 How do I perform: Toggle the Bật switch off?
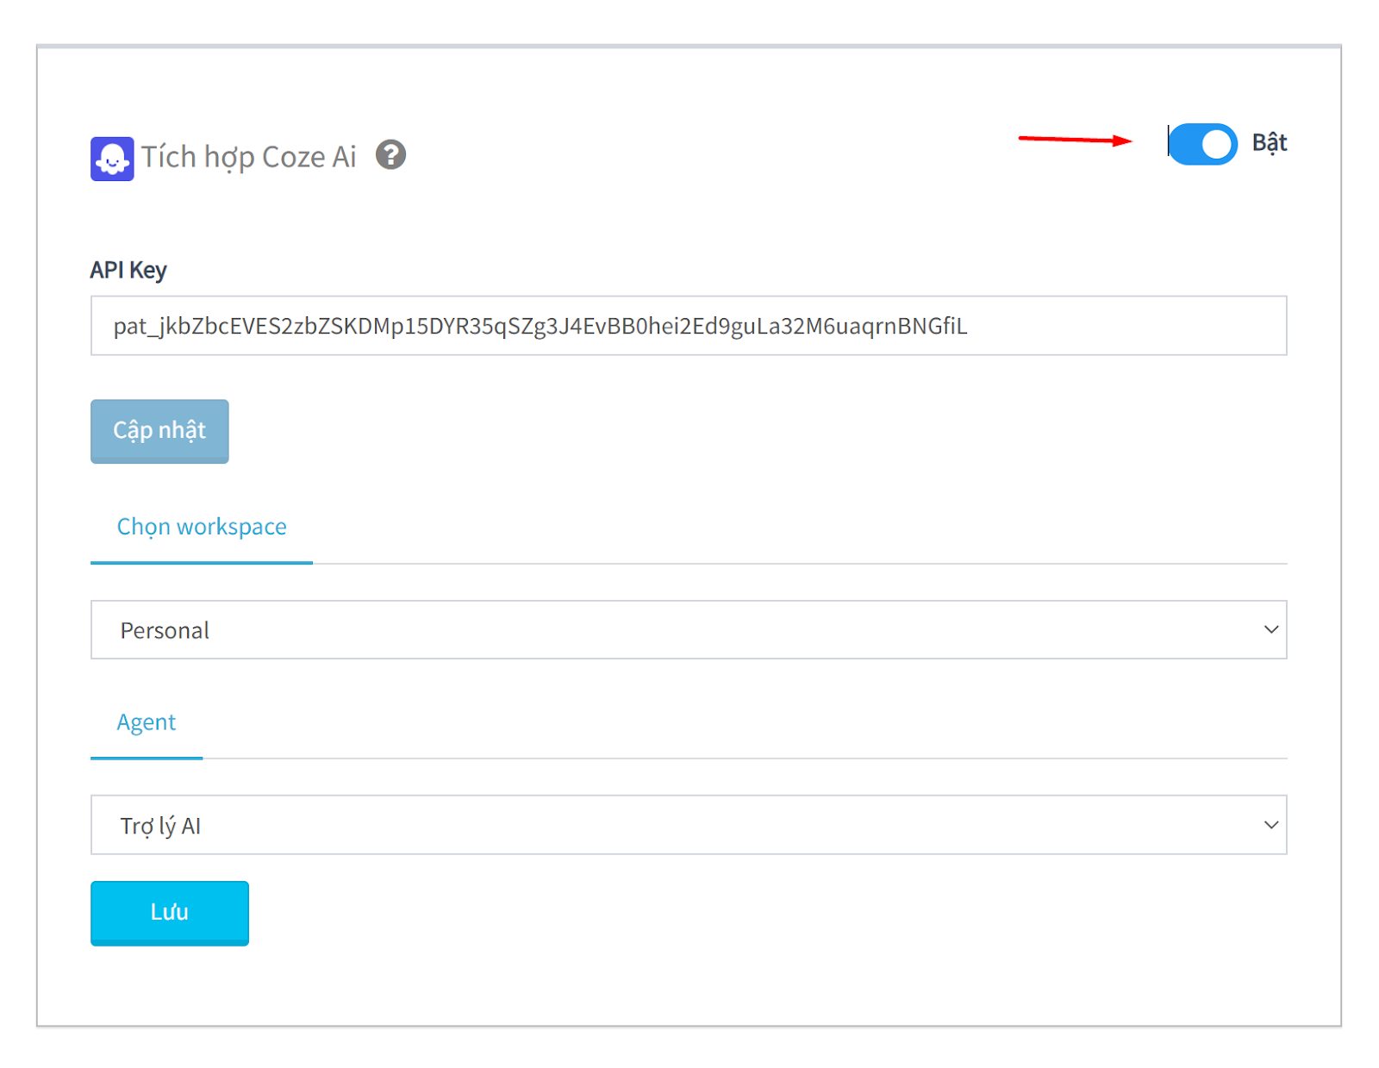1203,144
